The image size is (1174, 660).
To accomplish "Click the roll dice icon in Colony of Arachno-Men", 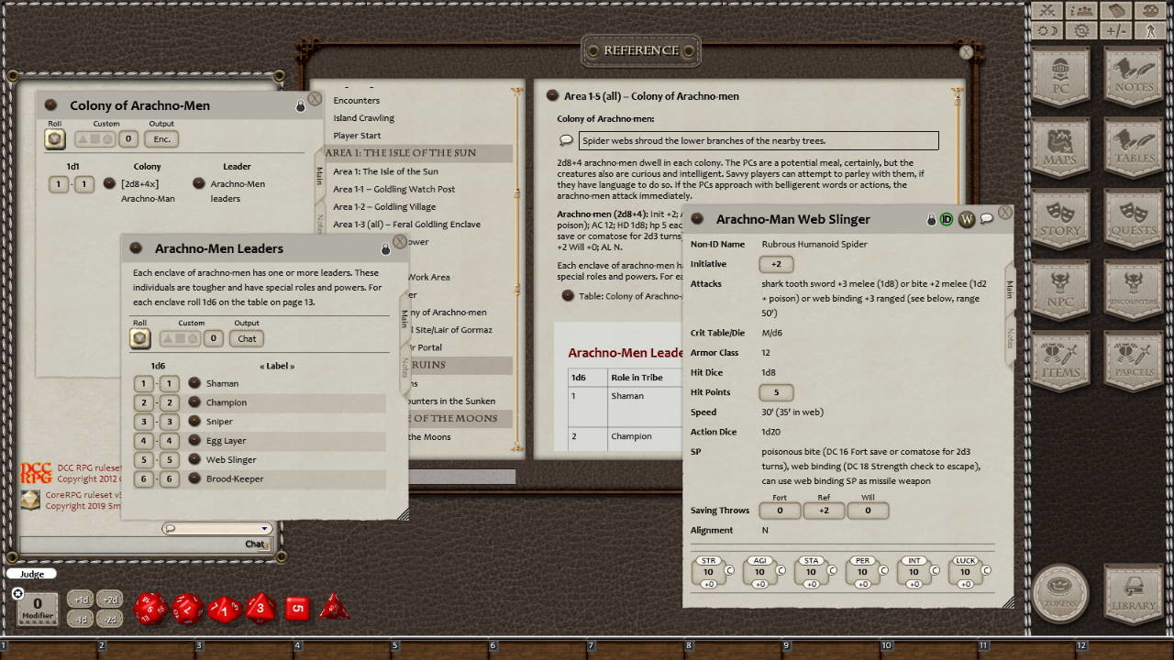I will tap(57, 137).
